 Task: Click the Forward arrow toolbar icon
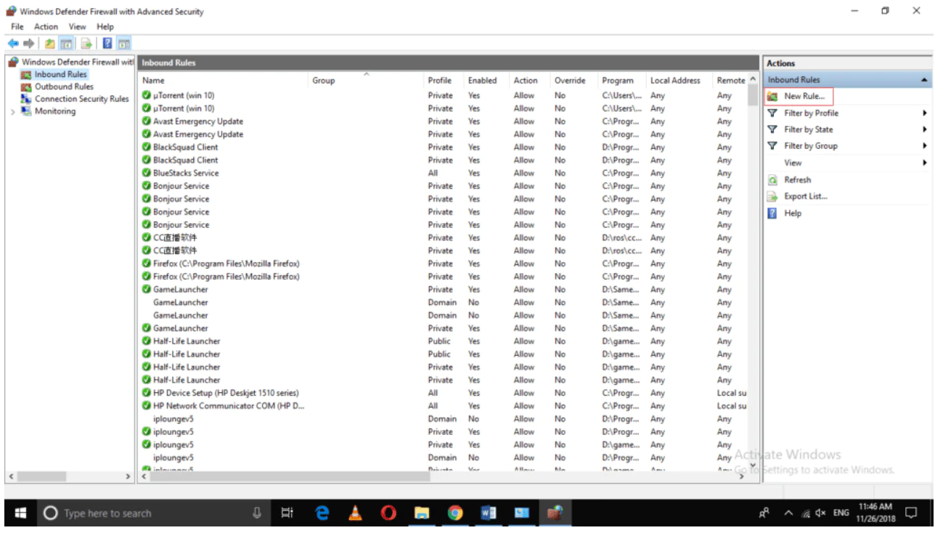(29, 44)
